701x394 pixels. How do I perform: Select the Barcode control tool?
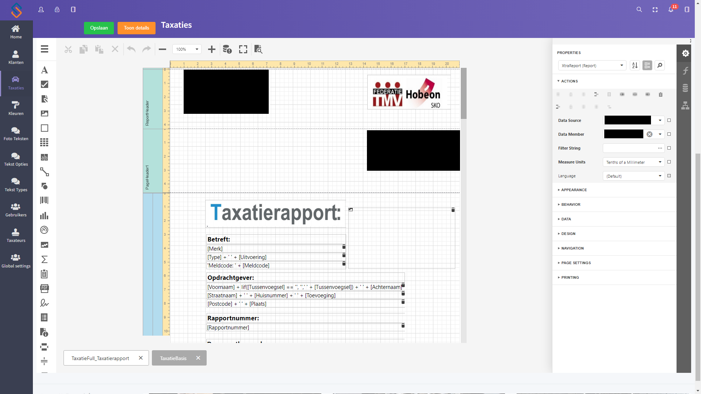[45, 200]
